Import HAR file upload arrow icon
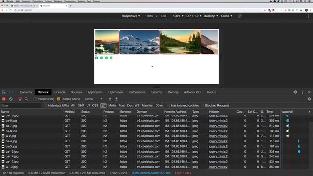 tap(110, 99)
